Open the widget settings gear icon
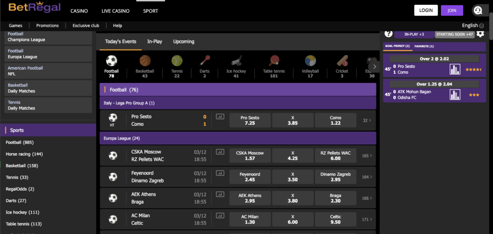Screen dimensions: 493x234 coord(480,34)
